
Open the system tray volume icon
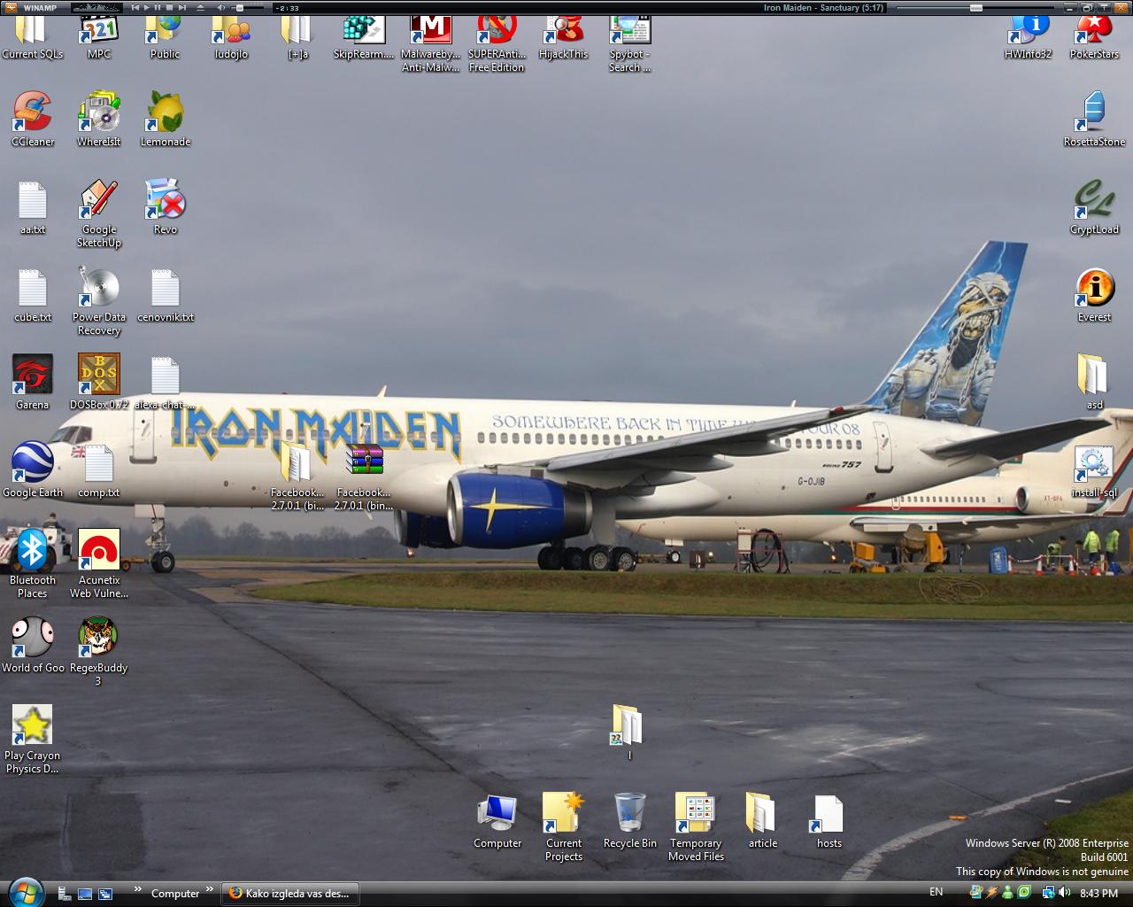tap(1064, 893)
